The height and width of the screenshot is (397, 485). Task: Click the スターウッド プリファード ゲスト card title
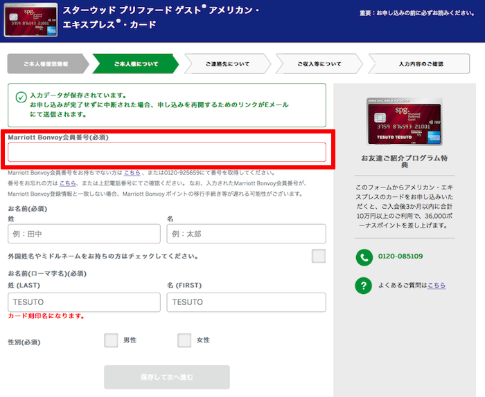pos(161,17)
